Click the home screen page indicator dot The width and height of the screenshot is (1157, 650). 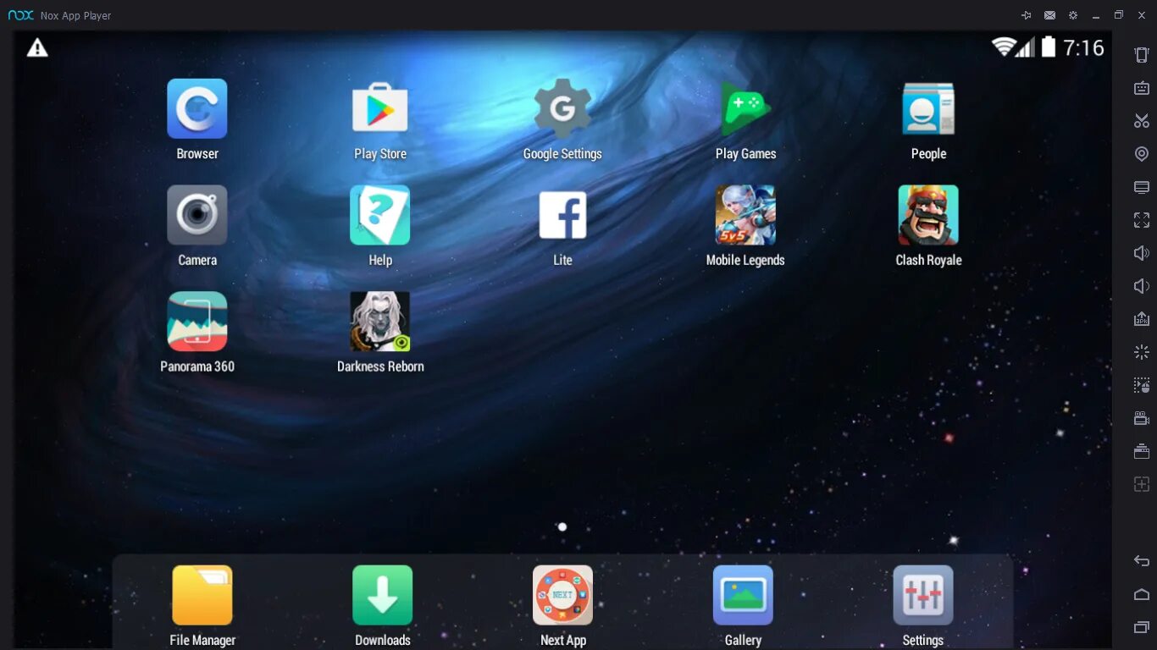[562, 526]
